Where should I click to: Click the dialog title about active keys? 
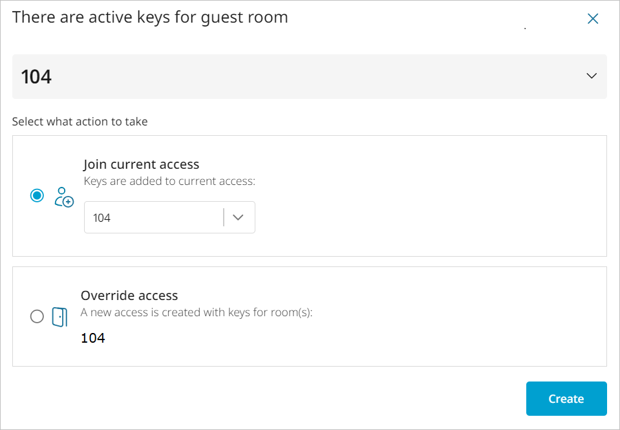[150, 17]
